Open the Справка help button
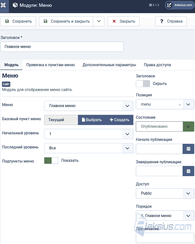Viewport: 195px width, 244px height. click(x=171, y=21)
